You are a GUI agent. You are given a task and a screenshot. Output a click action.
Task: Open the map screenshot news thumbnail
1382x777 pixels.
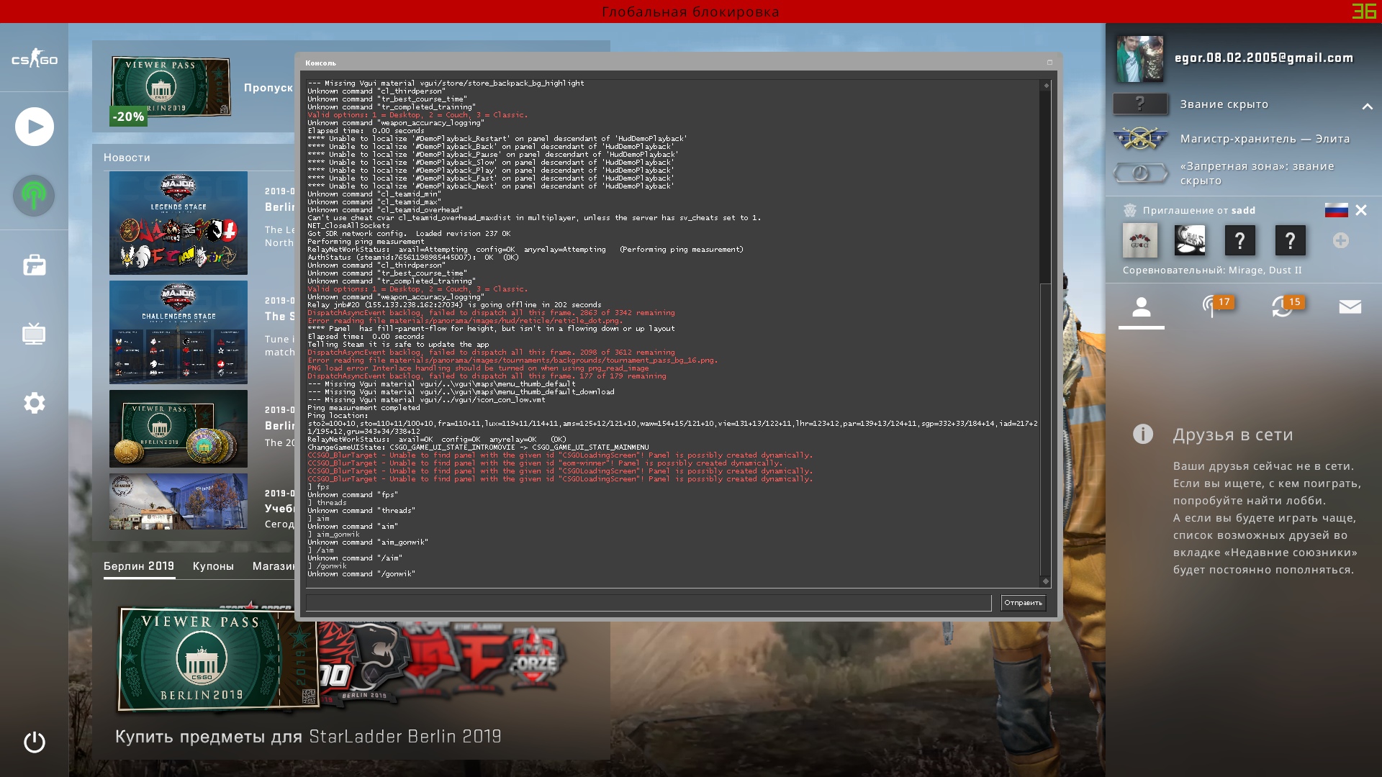coord(179,501)
